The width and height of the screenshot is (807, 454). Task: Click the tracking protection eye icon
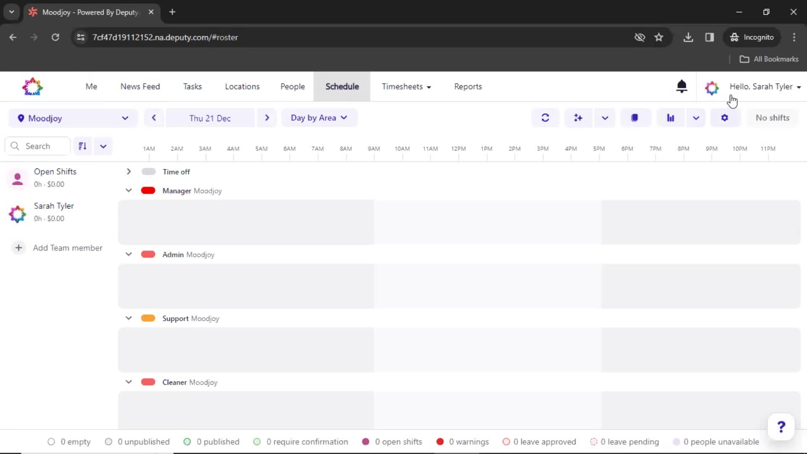tap(639, 37)
